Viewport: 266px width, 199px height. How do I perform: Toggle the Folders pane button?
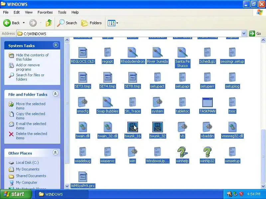click(x=91, y=23)
